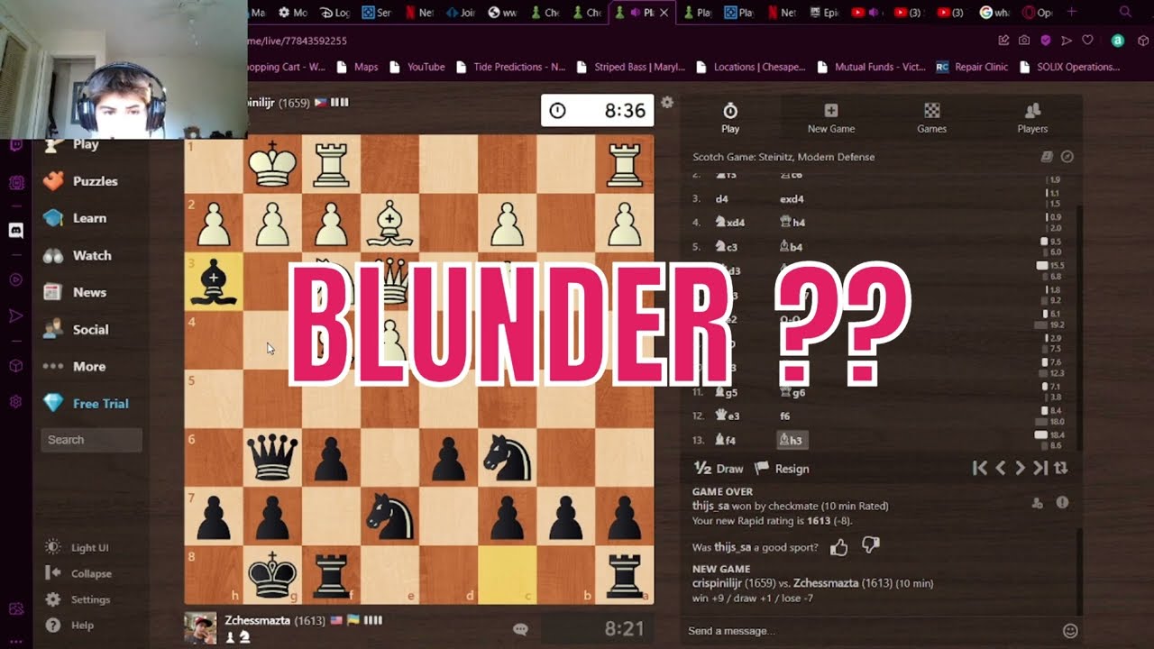Open the emoji picker in chat

point(1070,631)
